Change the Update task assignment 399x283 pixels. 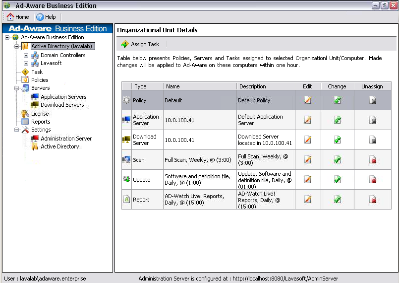(x=338, y=180)
